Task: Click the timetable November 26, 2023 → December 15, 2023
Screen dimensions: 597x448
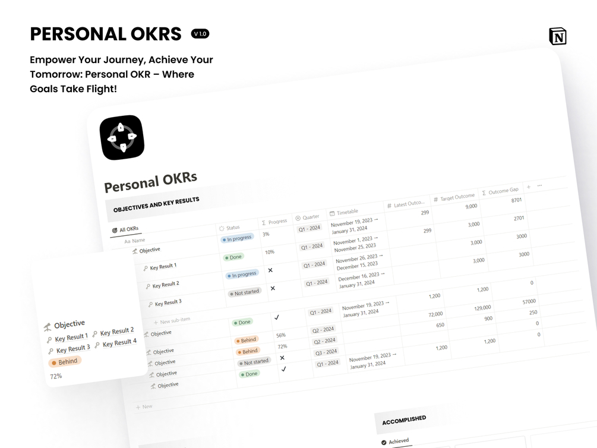Action: pyautogui.click(x=359, y=261)
